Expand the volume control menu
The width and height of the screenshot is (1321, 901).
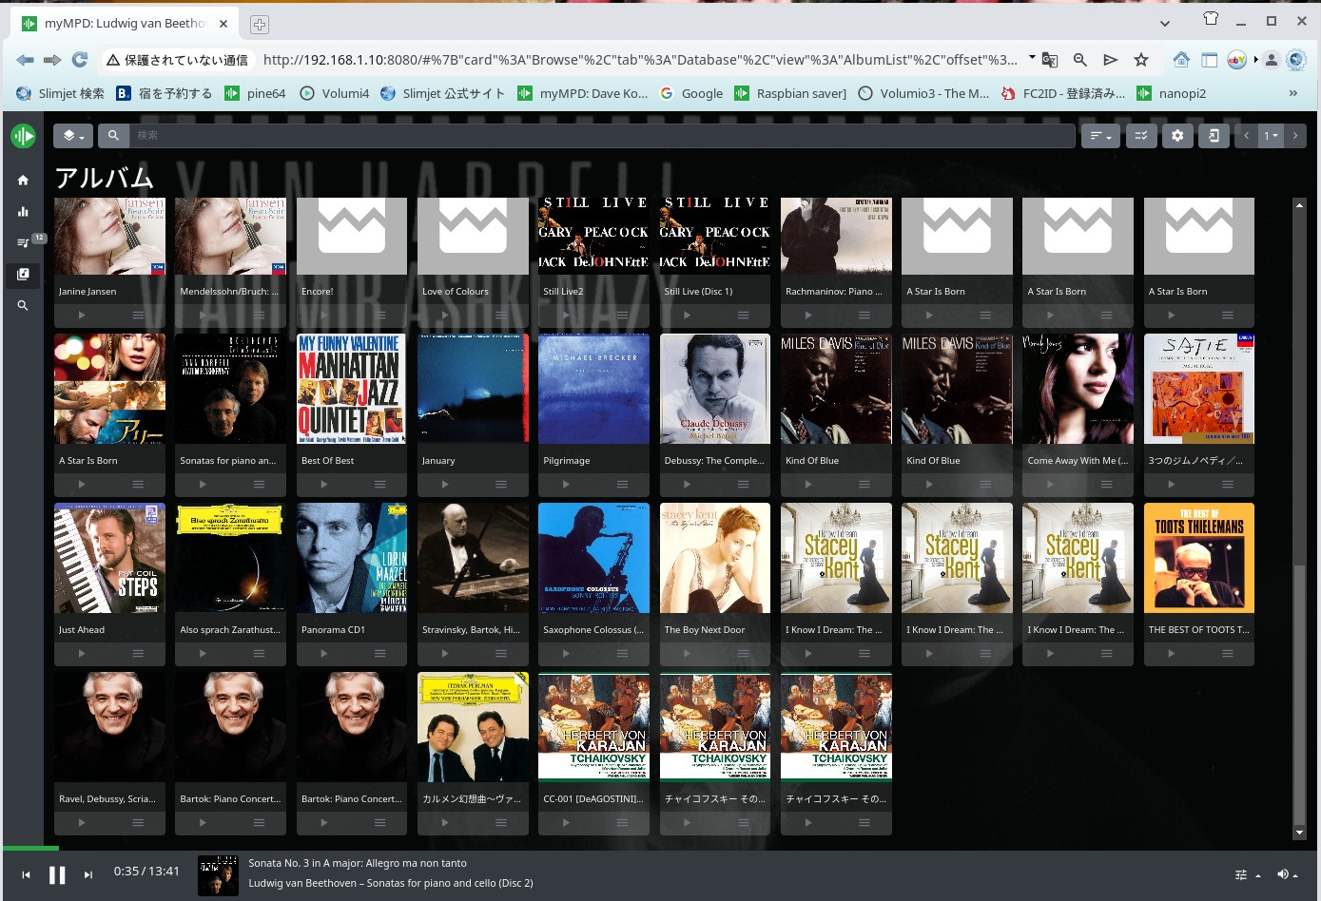[x=1288, y=874]
